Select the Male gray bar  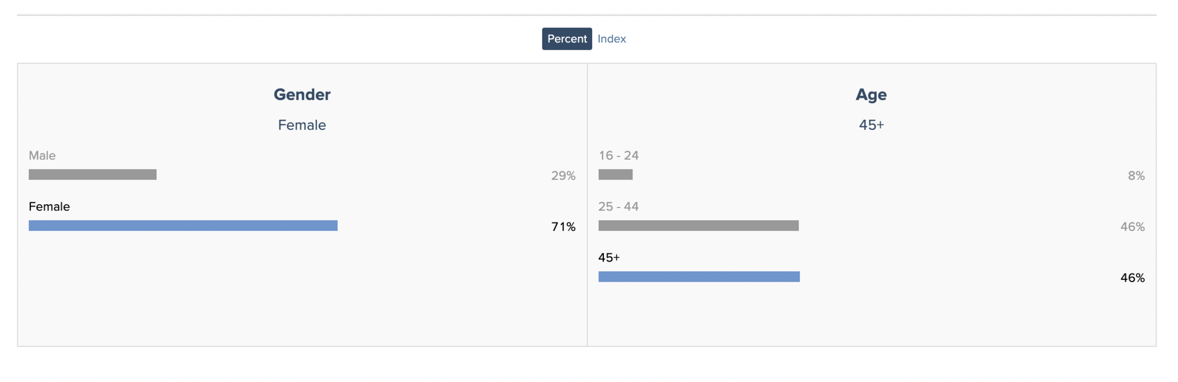coord(92,175)
